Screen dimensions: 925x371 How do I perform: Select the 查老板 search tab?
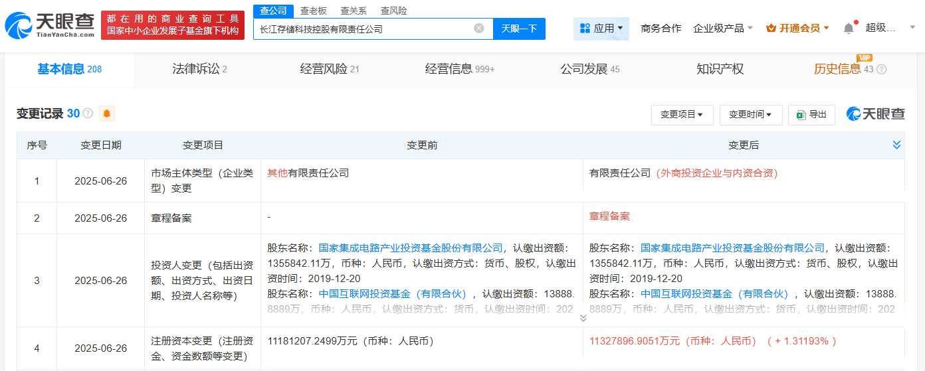[x=313, y=11]
